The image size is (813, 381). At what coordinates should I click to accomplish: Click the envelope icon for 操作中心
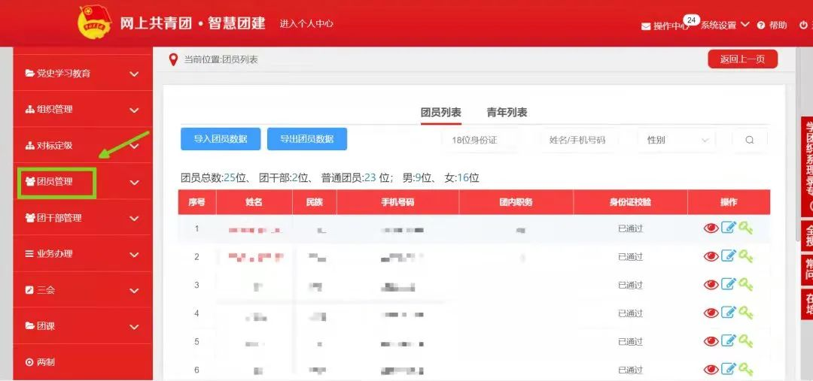coord(646,26)
